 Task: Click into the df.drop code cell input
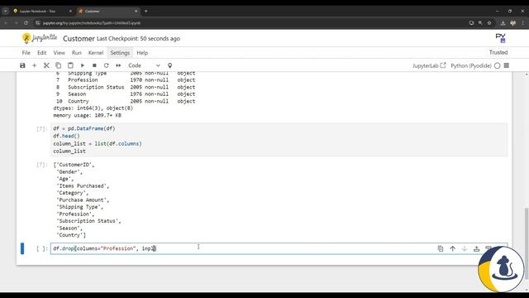tap(243, 248)
